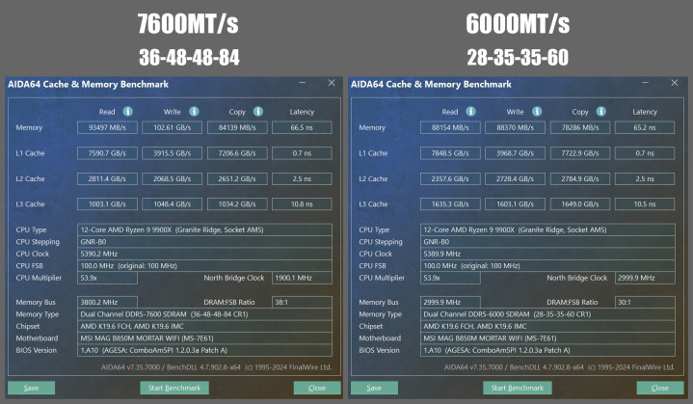Select L3 Cache Read value 1003.1 GB/s
This screenshot has height=404, width=693.
107,203
